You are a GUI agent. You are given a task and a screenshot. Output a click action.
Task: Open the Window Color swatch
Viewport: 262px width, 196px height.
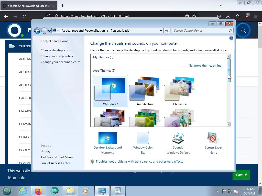click(143, 138)
